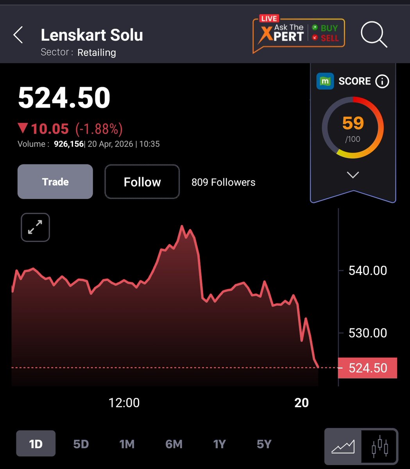Screen dimensions: 410x469
Task: Tap the back arrow to exit stock page
Action: click(x=18, y=35)
